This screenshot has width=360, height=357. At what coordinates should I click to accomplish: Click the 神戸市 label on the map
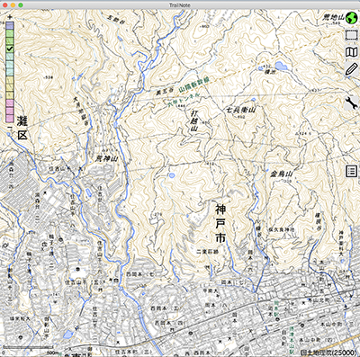(x=220, y=224)
